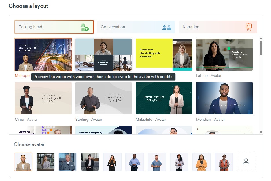Click the two-person Conversation icon
271x181 pixels.
click(167, 27)
